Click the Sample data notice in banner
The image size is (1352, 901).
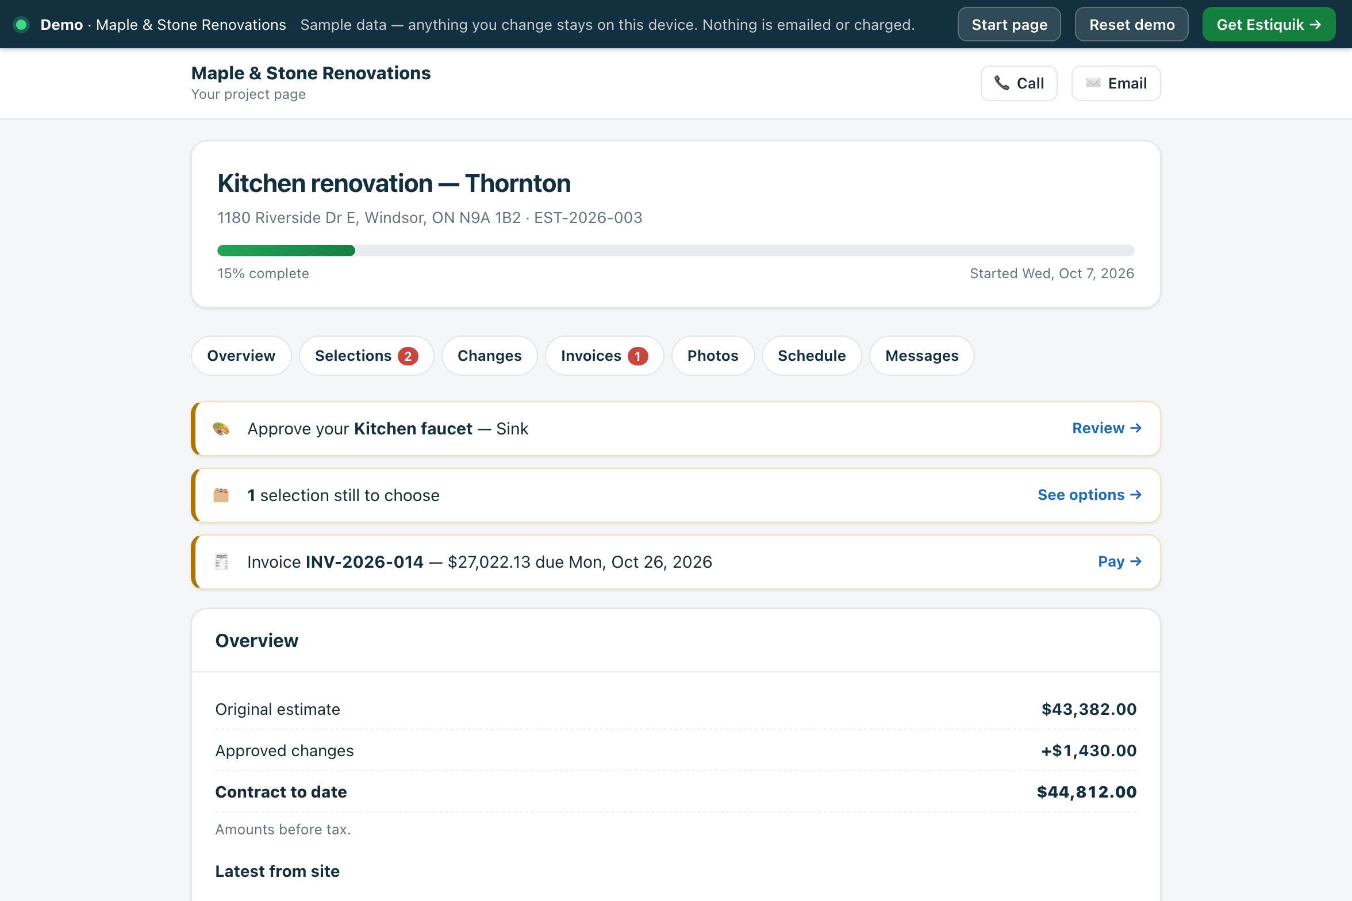(607, 25)
